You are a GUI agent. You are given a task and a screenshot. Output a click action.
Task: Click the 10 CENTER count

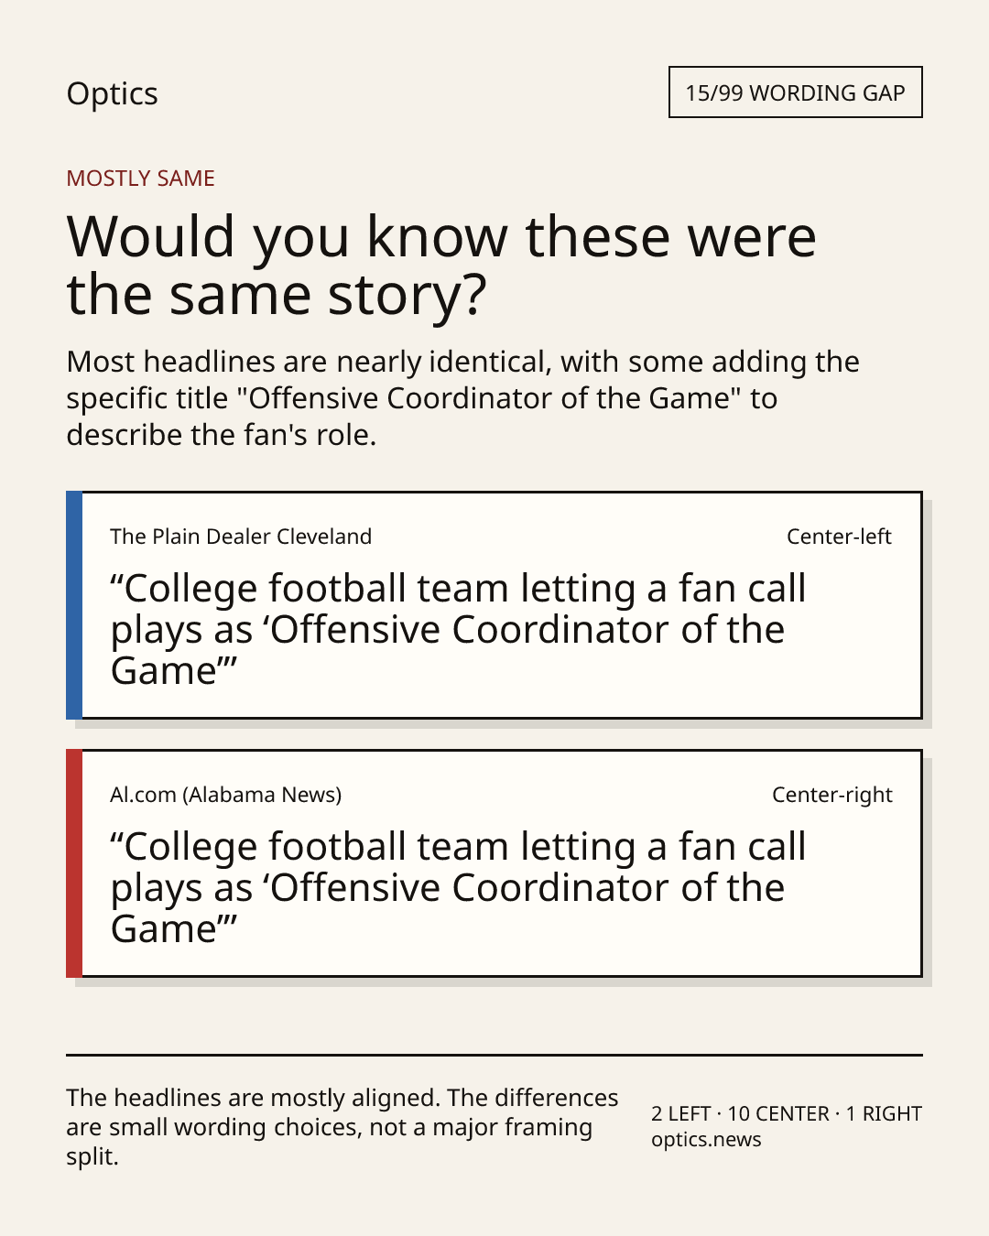click(778, 1114)
